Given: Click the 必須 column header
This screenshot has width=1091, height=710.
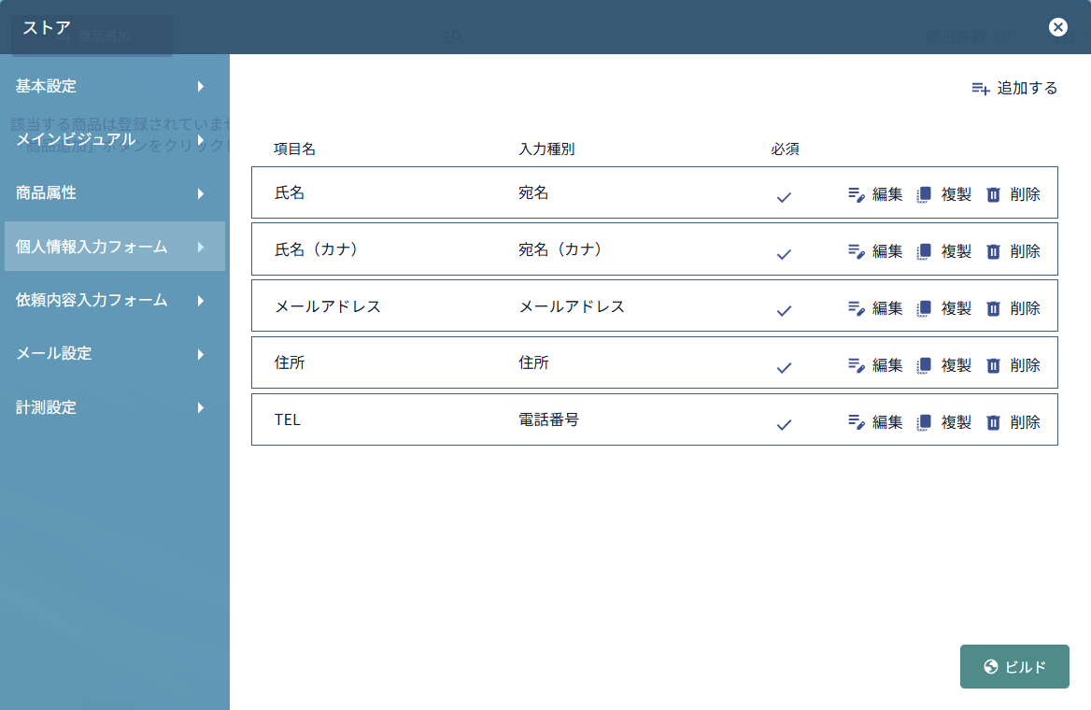Looking at the screenshot, I should (785, 149).
